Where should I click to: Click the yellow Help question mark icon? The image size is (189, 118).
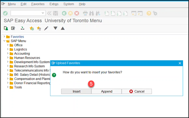click(149, 13)
